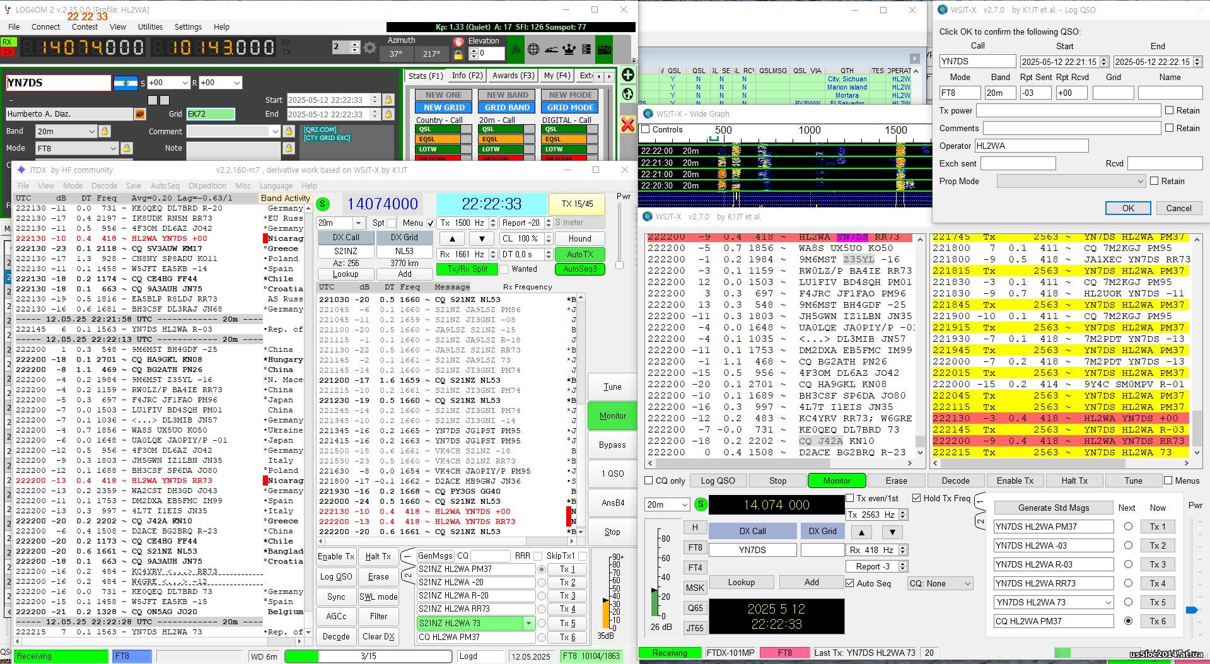This screenshot has width=1210, height=664.
Task: Switch to the Info (F2) tab
Action: [x=467, y=76]
